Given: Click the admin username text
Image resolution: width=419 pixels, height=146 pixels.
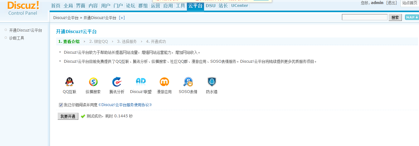Looking at the screenshot, I should [x=377, y=3].
